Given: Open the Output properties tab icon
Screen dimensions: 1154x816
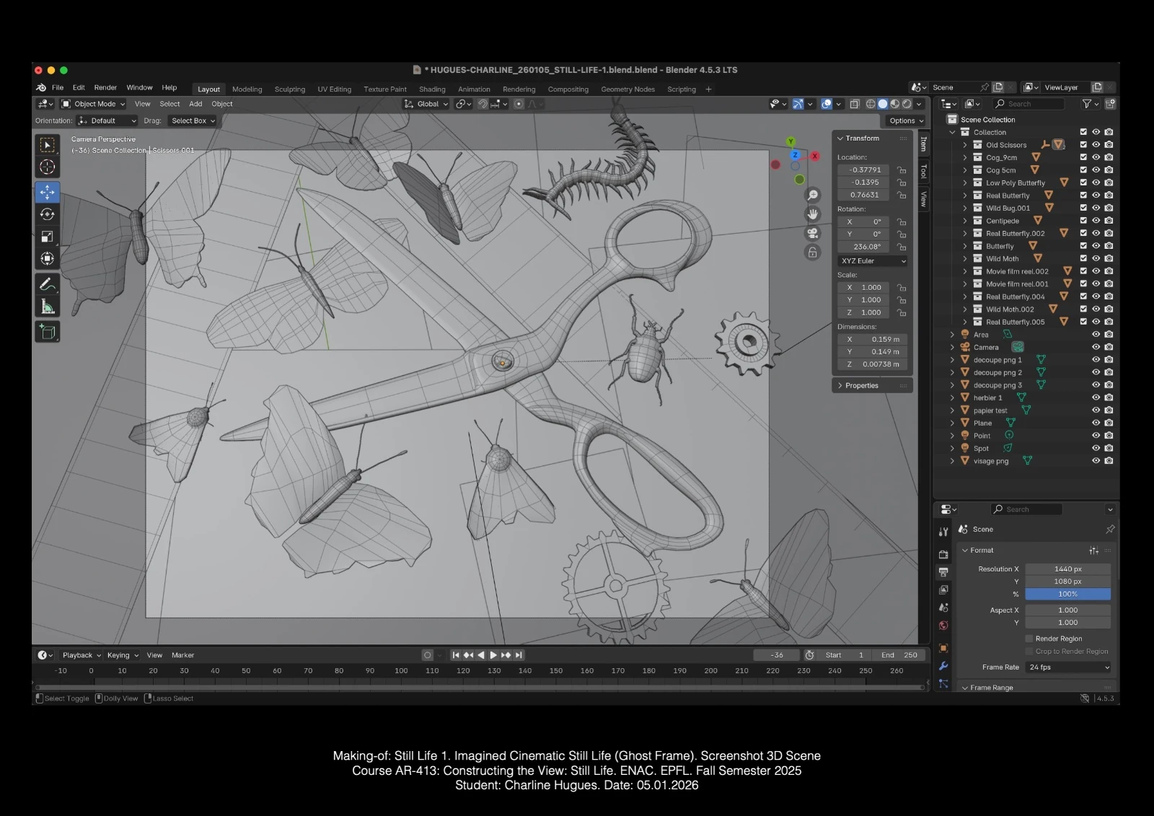Looking at the screenshot, I should click(943, 572).
